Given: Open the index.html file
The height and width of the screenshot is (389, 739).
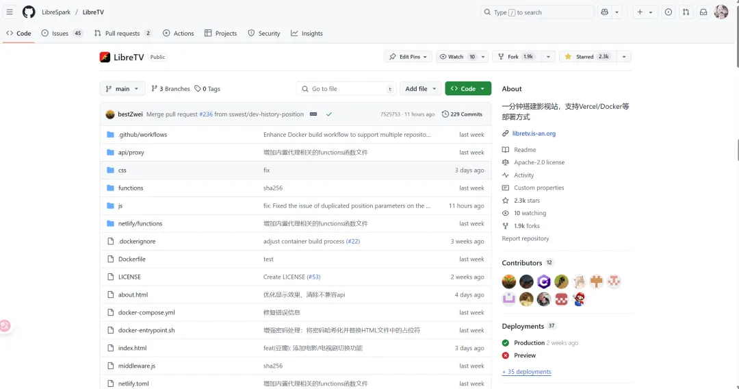Looking at the screenshot, I should (x=133, y=348).
